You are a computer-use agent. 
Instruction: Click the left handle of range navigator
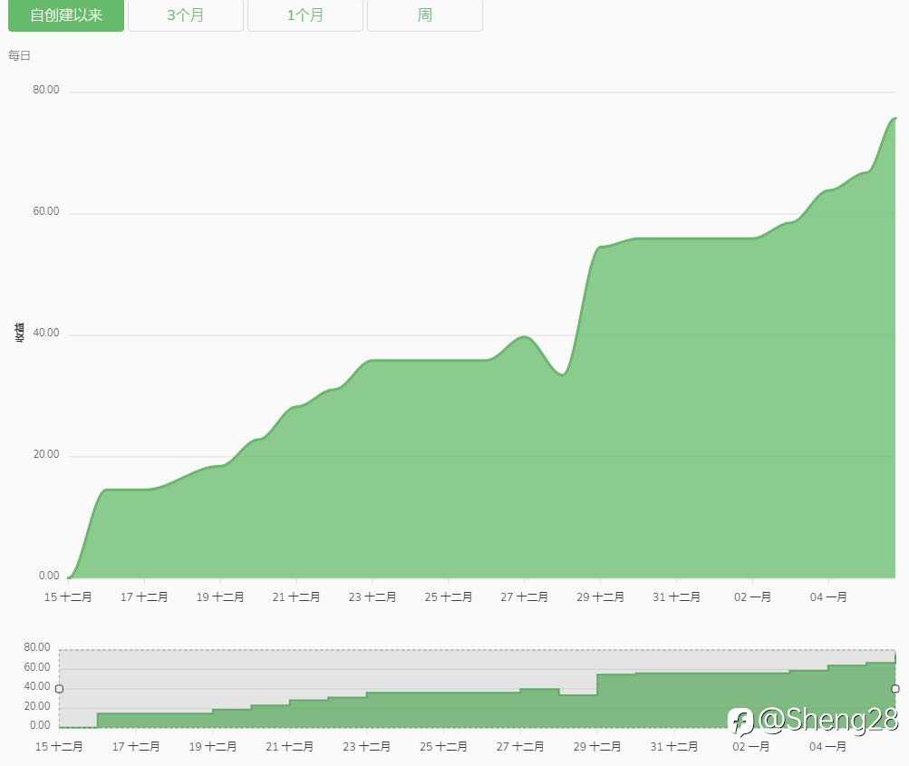[59, 688]
